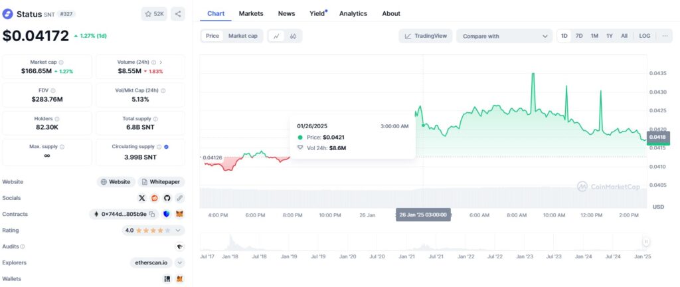This screenshot has height=287, width=680.
Task: Open the chart more options (...) menu
Action: (x=665, y=36)
